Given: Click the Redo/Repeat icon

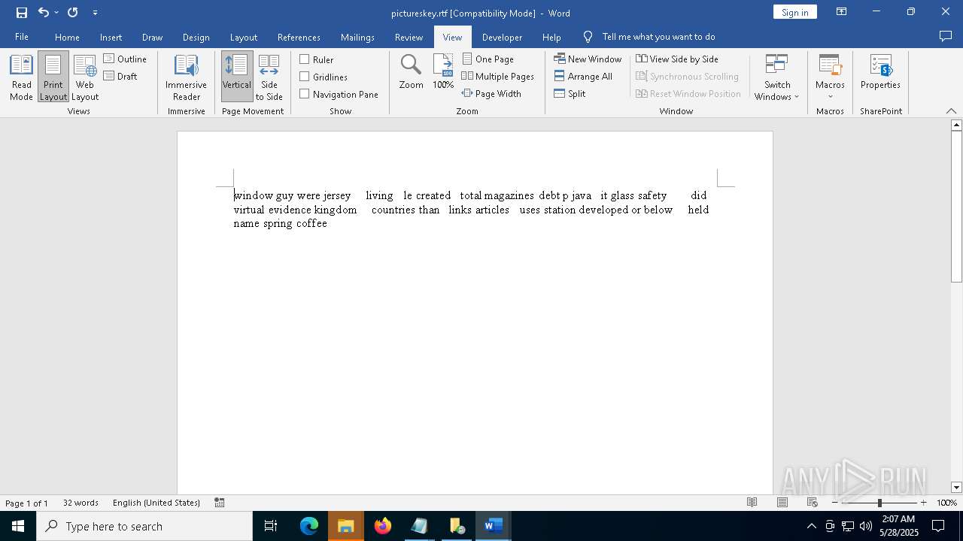Looking at the screenshot, I should (x=73, y=13).
